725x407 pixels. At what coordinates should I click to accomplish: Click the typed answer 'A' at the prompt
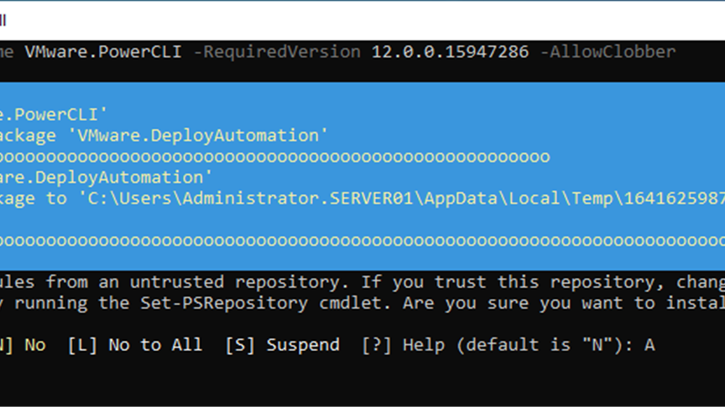pos(649,345)
